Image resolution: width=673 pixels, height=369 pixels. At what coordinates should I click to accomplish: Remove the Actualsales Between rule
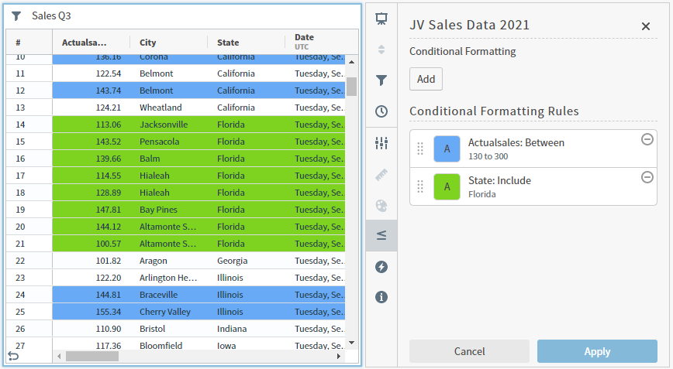(647, 139)
